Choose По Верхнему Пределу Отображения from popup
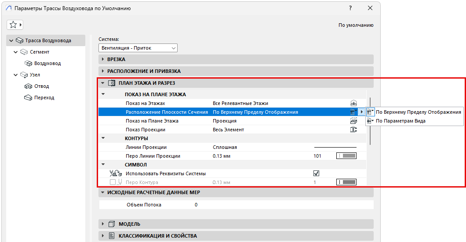This screenshot has width=466, height=242. point(414,112)
